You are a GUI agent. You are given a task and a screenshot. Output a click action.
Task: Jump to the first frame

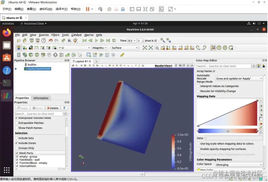pyautogui.click(x=84, y=41)
